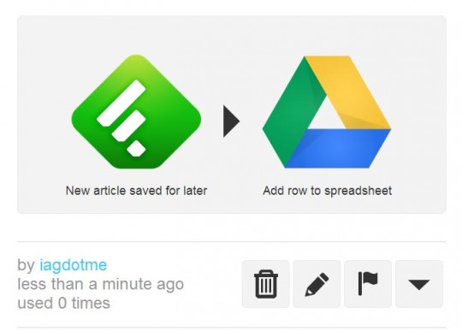The image size is (462, 331).
Task: Delete the recipe with the trash icon
Action: coord(266,284)
